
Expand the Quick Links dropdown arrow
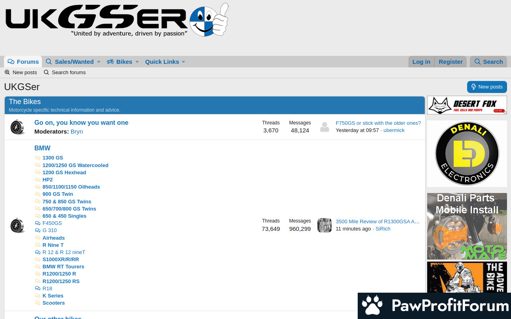point(184,62)
